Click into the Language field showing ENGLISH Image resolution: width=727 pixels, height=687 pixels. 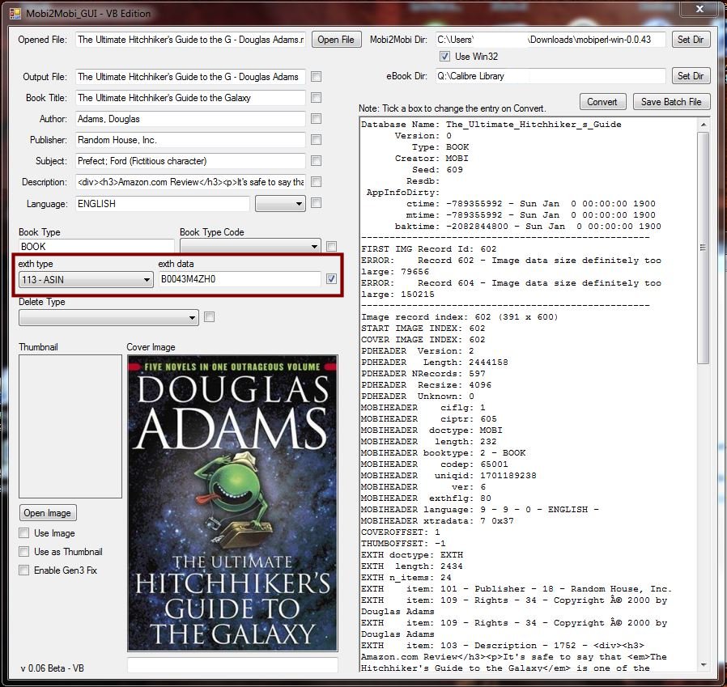(x=162, y=203)
